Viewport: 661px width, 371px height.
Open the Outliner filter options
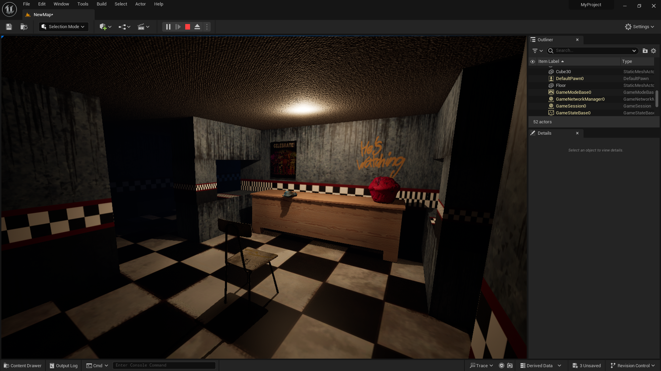click(x=537, y=51)
